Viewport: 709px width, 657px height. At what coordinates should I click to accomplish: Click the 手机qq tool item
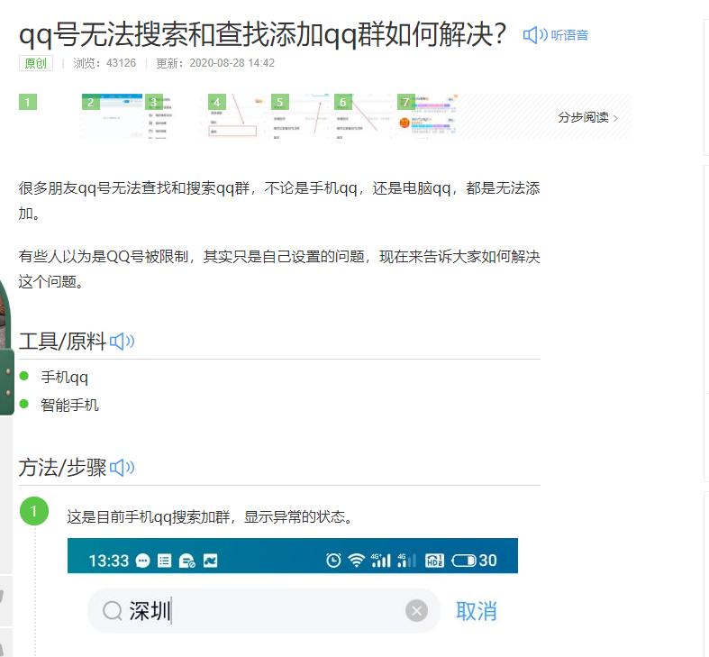[x=64, y=377]
